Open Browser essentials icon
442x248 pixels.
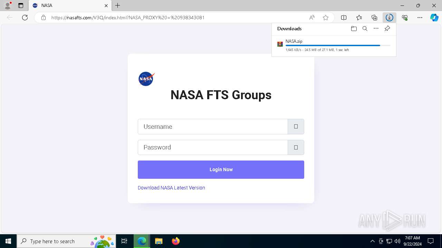tap(405, 18)
